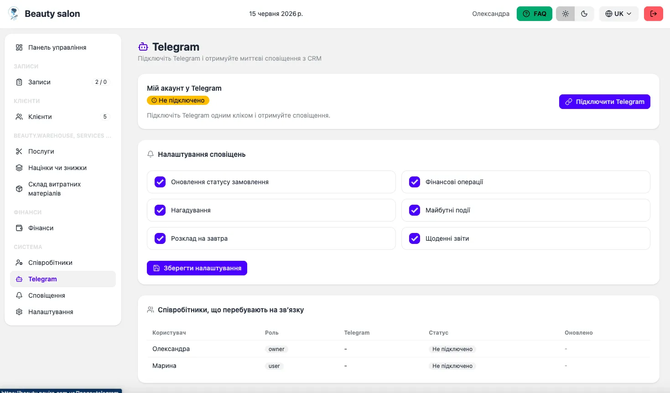Viewport: 670px width, 393px height.
Task: Toggle Розклад на завтра checkbox
Action: click(x=160, y=238)
